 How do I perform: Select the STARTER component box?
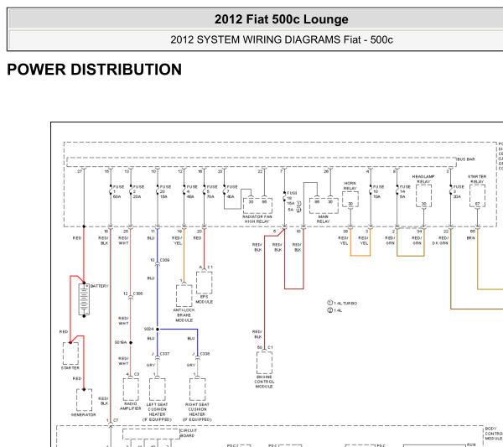[70, 353]
